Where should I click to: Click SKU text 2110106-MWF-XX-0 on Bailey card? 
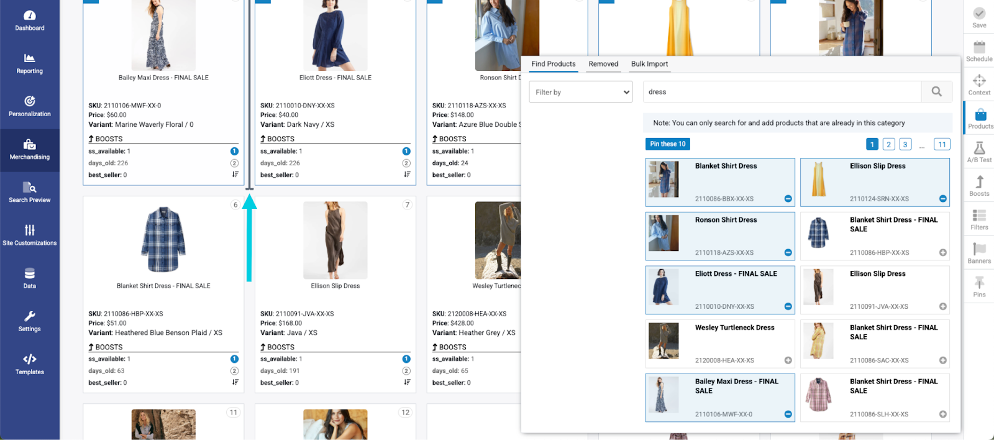click(132, 106)
